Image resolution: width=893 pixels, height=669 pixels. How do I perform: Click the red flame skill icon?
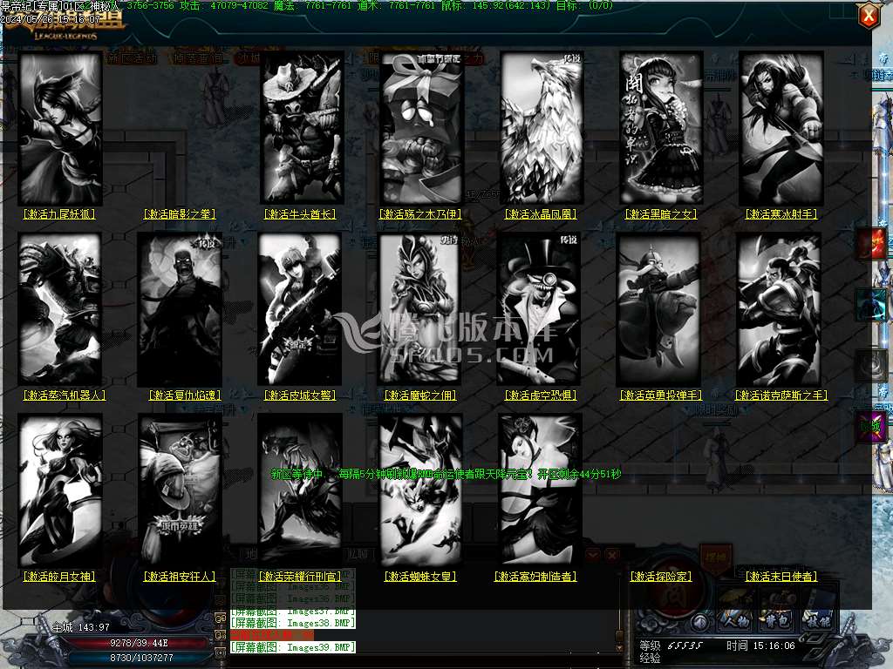(871, 245)
